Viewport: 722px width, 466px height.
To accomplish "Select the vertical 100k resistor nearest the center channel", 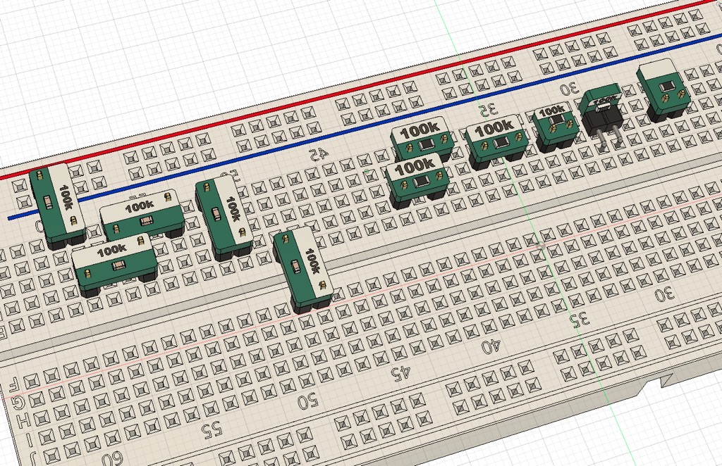I will [305, 267].
